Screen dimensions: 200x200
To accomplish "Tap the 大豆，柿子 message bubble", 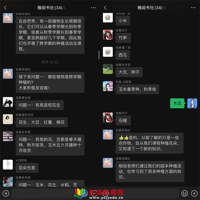I will point(129,72).
